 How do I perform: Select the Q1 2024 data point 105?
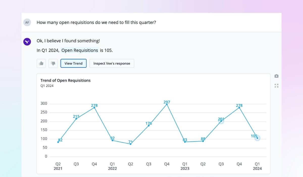coord(257,138)
